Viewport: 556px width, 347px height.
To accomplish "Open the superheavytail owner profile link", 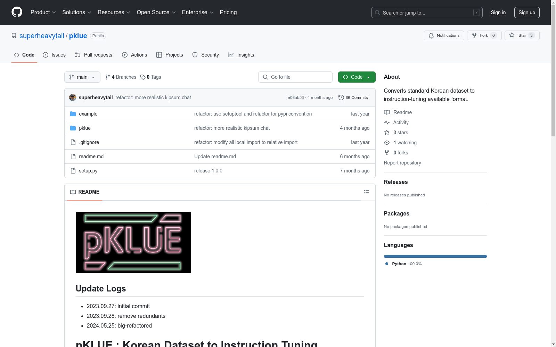I will (42, 36).
